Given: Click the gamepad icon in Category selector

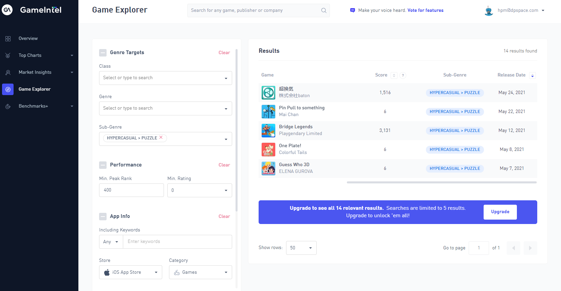Looking at the screenshot, I should tap(177, 272).
